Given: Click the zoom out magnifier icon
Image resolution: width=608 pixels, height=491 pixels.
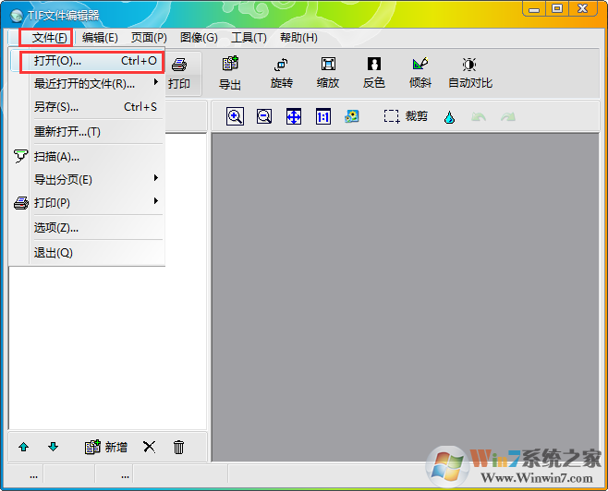Looking at the screenshot, I should point(264,117).
